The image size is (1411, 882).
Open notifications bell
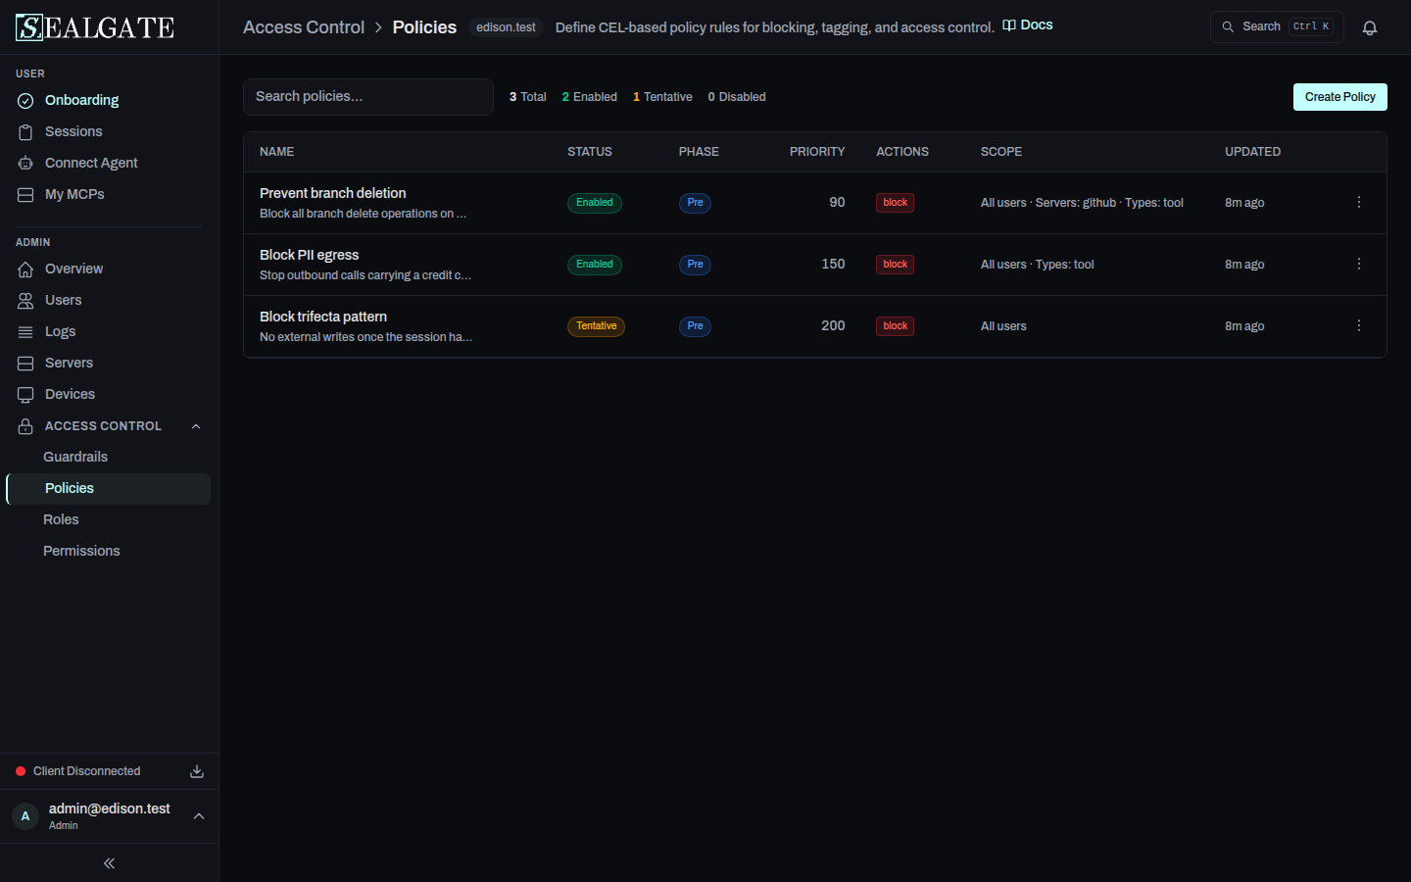(x=1370, y=27)
